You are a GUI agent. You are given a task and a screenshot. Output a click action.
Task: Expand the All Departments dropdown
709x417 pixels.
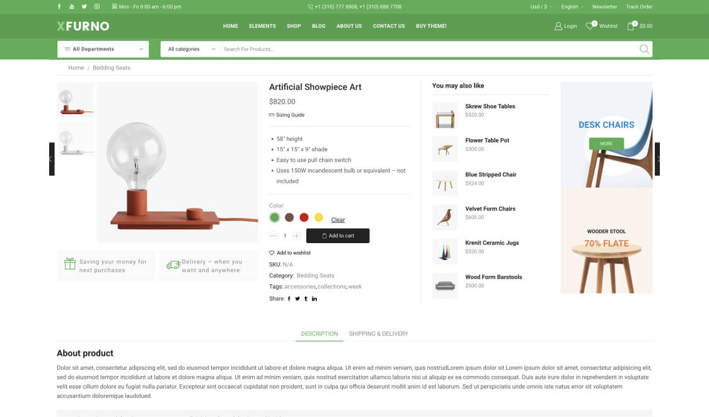[x=103, y=49]
